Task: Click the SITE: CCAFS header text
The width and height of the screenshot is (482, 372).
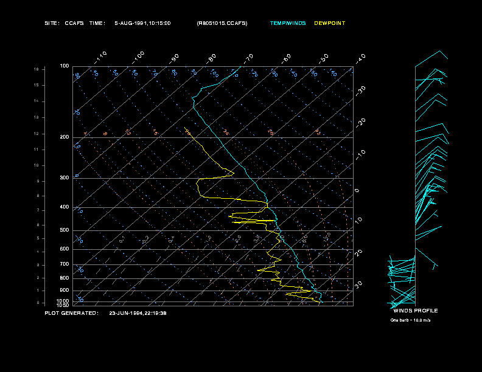Action: [65, 23]
